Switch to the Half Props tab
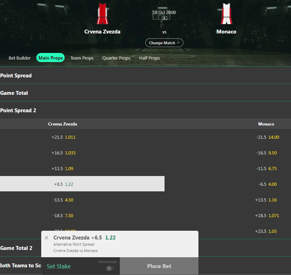 [150, 58]
